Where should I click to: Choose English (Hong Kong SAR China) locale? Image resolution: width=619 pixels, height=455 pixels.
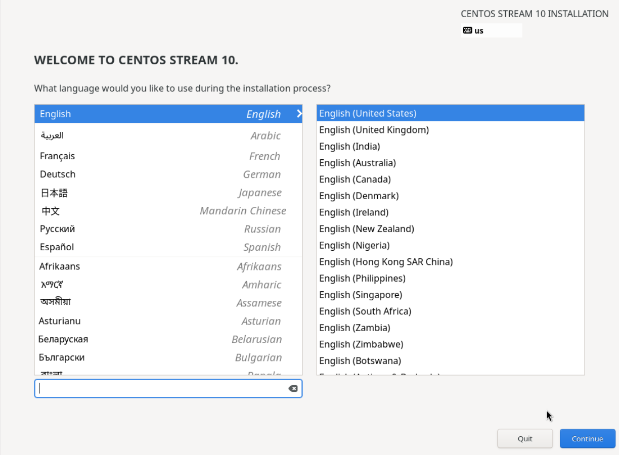tap(451, 262)
